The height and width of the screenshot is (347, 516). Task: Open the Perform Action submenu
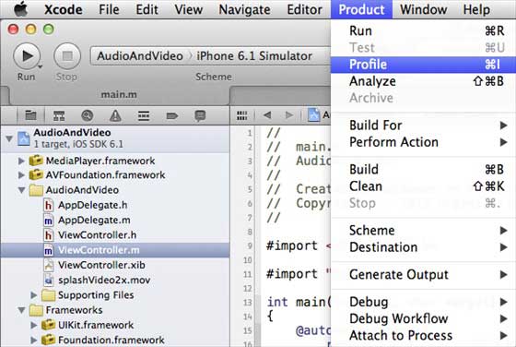click(x=423, y=142)
